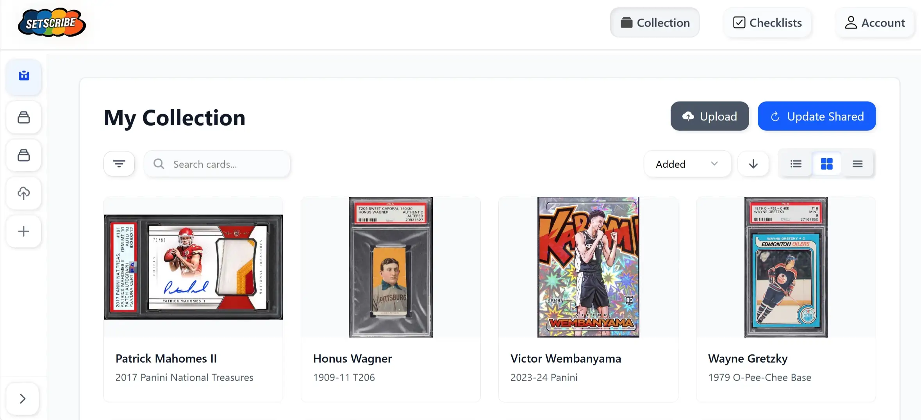Open the Honus Wagner card thumbnail
Image resolution: width=921 pixels, height=420 pixels.
point(391,267)
